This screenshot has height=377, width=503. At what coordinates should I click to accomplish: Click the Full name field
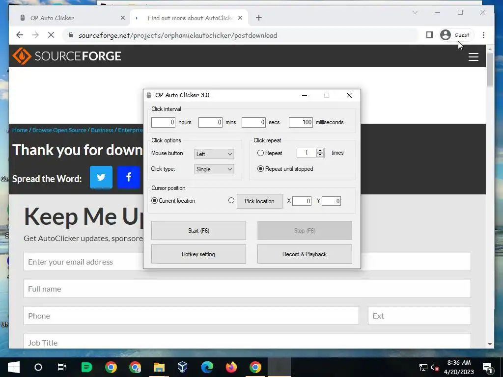click(x=247, y=289)
